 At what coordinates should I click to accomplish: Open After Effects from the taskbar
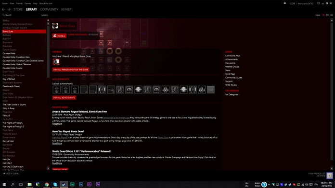[98, 184]
